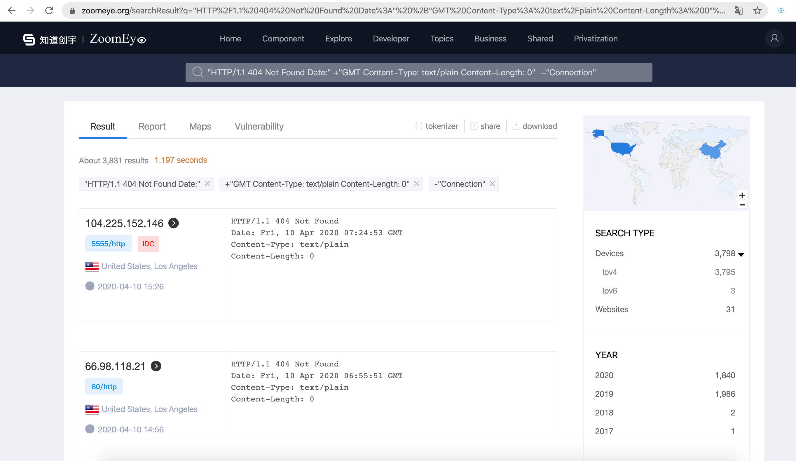This screenshot has height=461, width=796.
Task: Zoom in the world map
Action: pyautogui.click(x=742, y=195)
